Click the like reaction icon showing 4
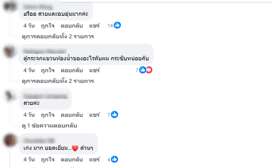Screen dimensions: 272x168 point(114,160)
